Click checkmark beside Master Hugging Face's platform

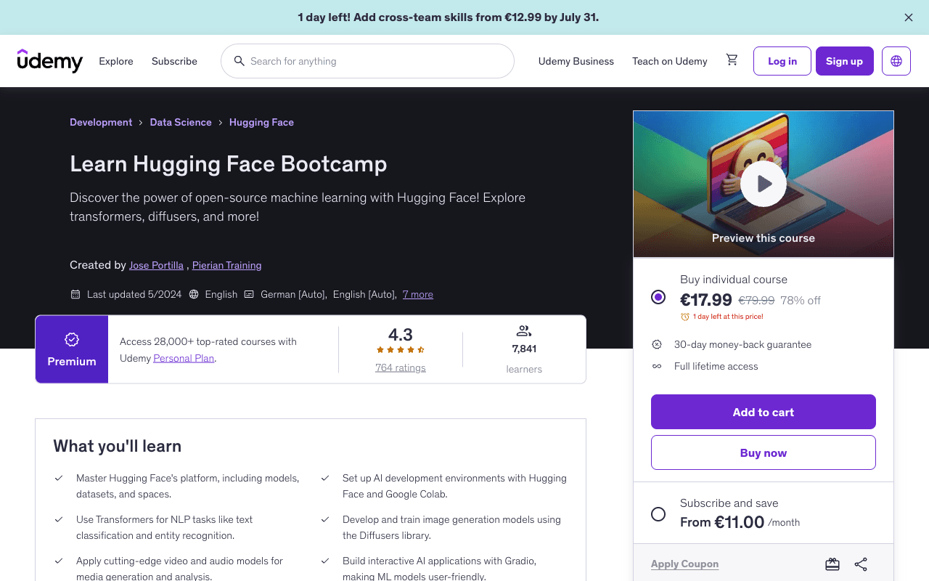[58, 478]
